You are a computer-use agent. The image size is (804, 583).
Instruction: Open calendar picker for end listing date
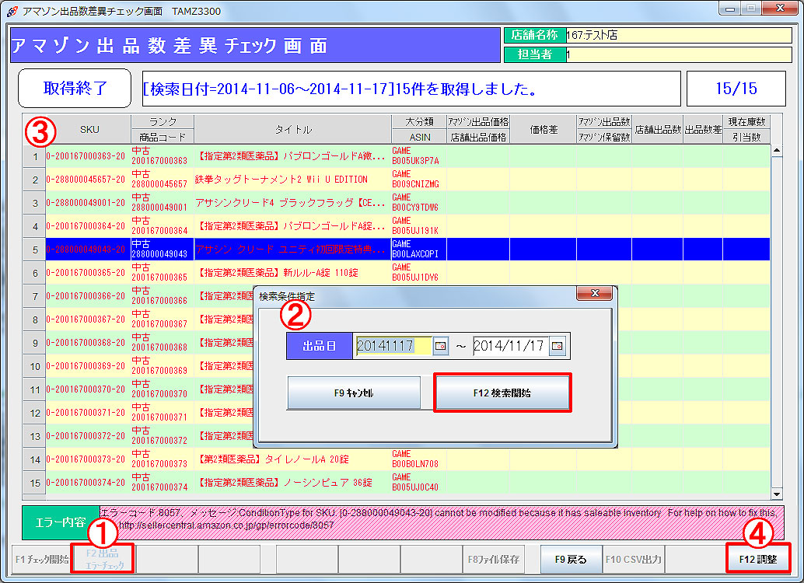pyautogui.click(x=558, y=346)
